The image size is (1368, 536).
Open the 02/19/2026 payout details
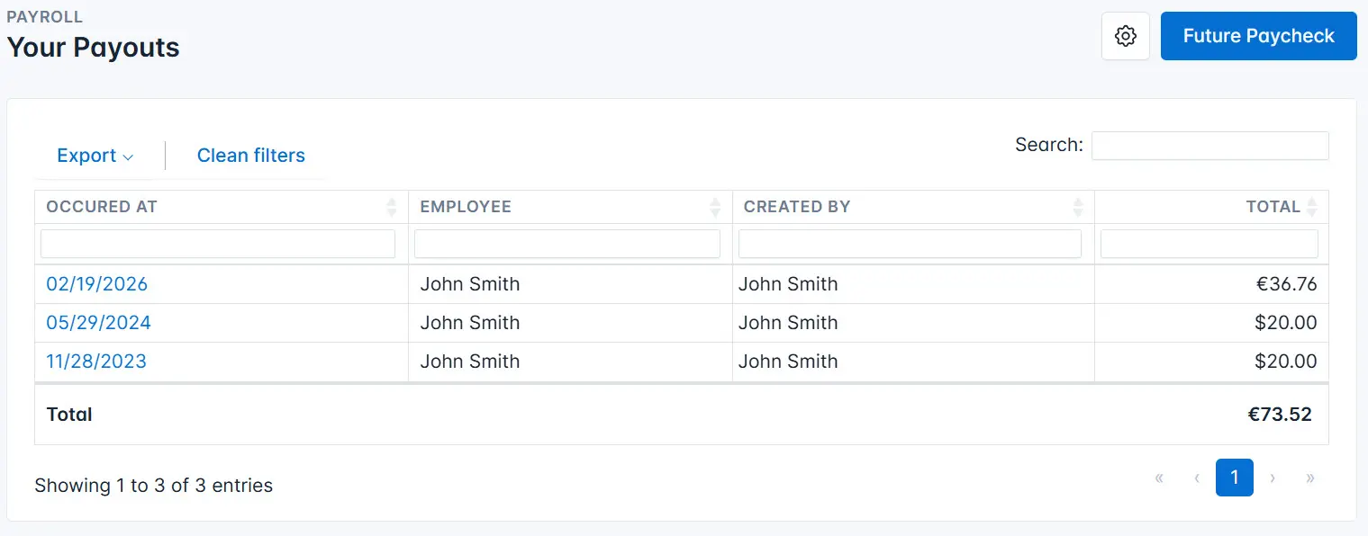[x=96, y=283]
